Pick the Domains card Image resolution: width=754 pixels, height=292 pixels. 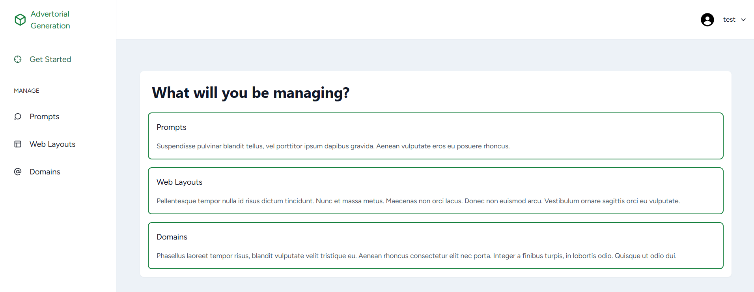[435, 245]
